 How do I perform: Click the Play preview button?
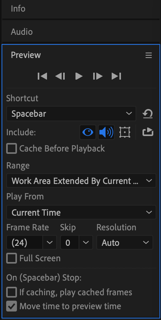click(79, 76)
